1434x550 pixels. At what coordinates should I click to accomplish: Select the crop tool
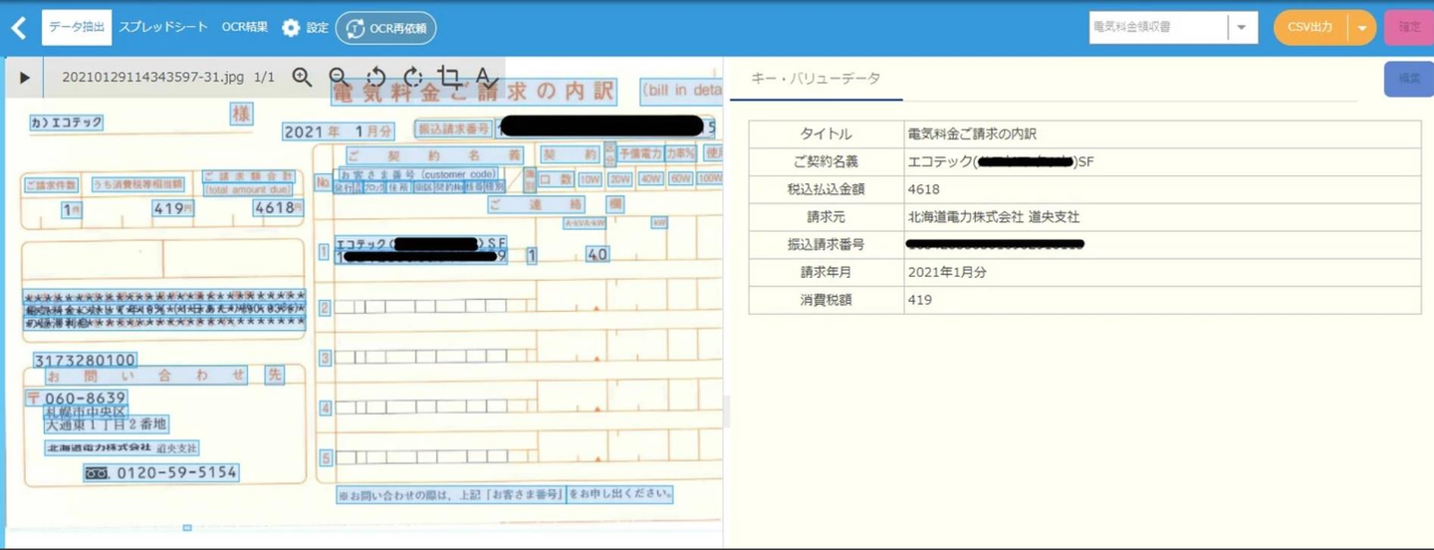click(x=449, y=77)
